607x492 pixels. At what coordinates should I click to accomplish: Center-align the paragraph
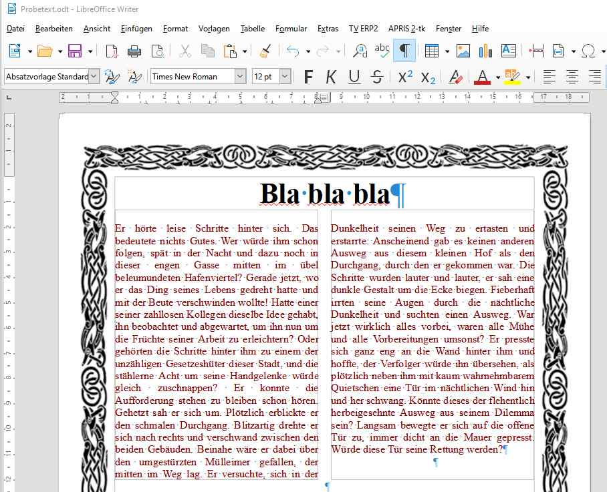click(x=572, y=77)
